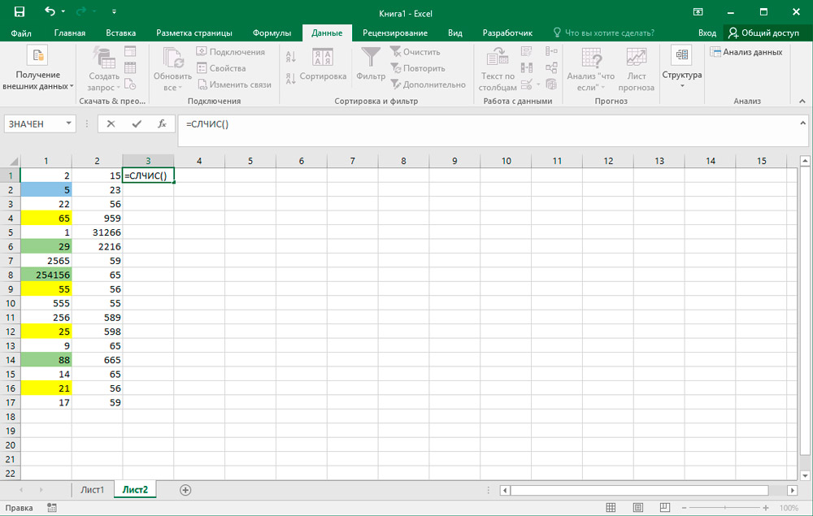Switch to the Лист1 sheet tab
Viewport: 813px width, 516px height.
(92, 490)
